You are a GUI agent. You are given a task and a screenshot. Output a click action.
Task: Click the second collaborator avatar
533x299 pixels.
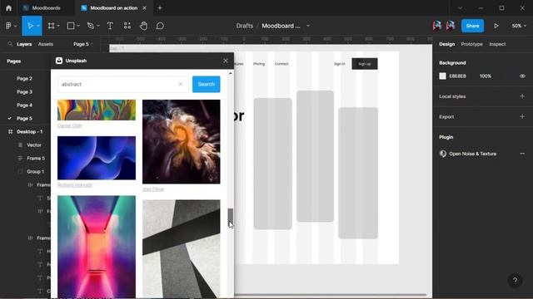451,26
